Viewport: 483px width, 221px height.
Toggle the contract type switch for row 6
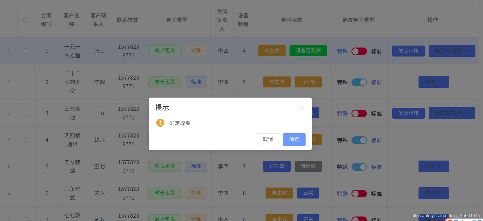(359, 193)
